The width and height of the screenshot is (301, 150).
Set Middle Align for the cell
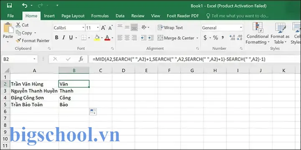pos(127,27)
